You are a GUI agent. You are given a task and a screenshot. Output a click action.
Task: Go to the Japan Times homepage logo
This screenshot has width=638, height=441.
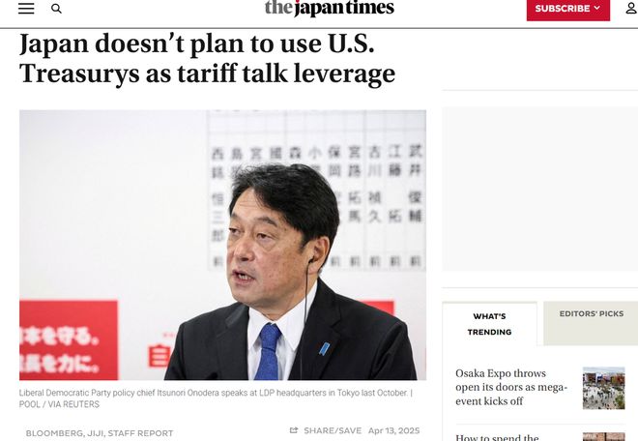pos(330,8)
